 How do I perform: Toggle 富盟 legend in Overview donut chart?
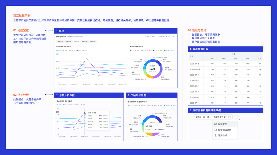point(160,50)
